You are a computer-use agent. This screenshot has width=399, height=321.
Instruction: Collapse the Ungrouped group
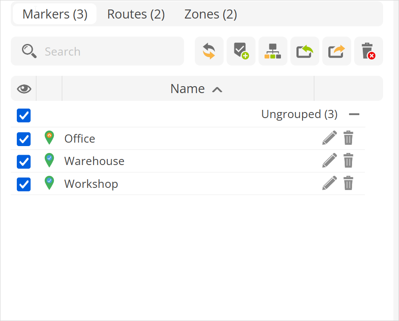point(354,115)
